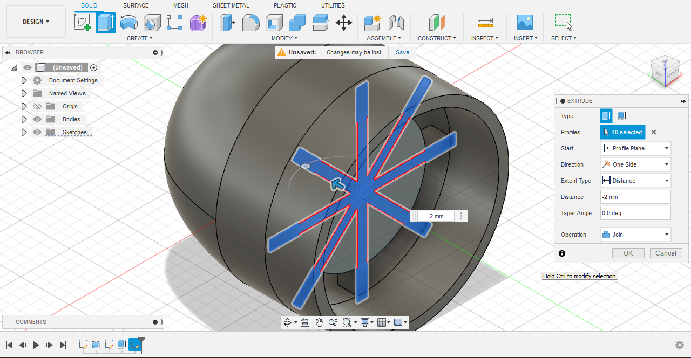Select the New Component tool
Image resolution: width=691 pixels, height=358 pixels.
[x=372, y=23]
